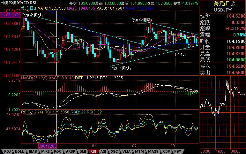Click the 震幅 0.78% quote row
This screenshot has width=246, height=154.
[x=223, y=35]
